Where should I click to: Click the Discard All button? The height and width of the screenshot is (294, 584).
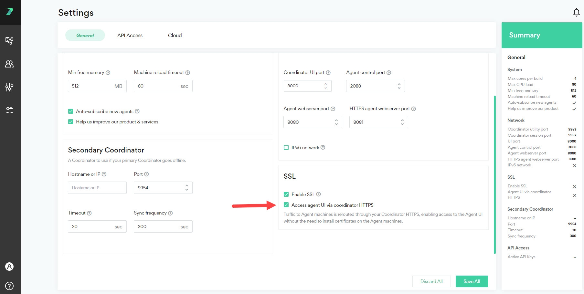point(431,281)
